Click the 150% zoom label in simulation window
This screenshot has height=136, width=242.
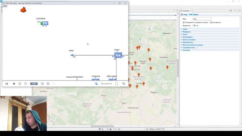coord(5,6)
